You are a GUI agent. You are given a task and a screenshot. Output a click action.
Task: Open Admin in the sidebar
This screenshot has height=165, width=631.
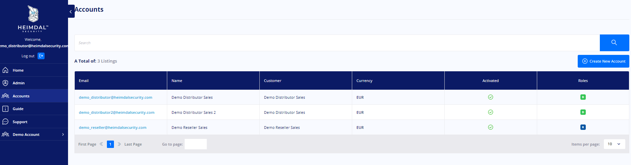pyautogui.click(x=34, y=83)
